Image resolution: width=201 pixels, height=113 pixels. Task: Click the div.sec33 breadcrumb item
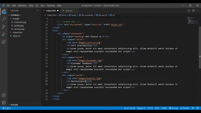(103, 15)
